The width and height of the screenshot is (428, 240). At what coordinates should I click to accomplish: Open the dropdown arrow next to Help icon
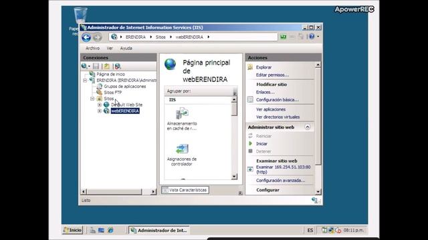[318, 37]
